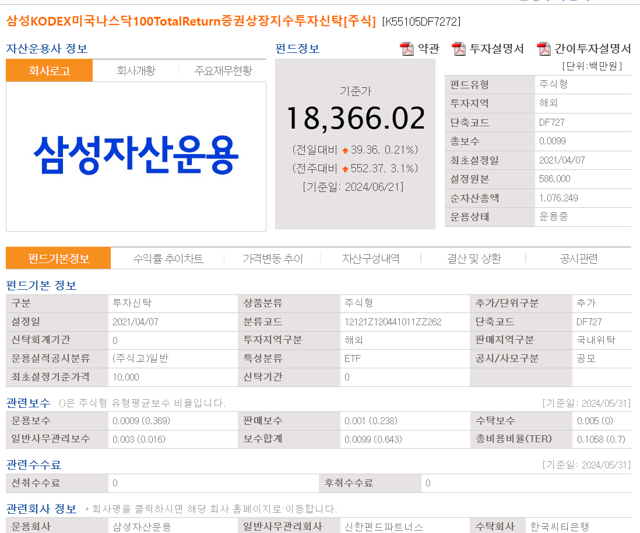The width and height of the screenshot is (640, 533).
Task: Click the 관련수수료 section heading
Action: coord(33,464)
